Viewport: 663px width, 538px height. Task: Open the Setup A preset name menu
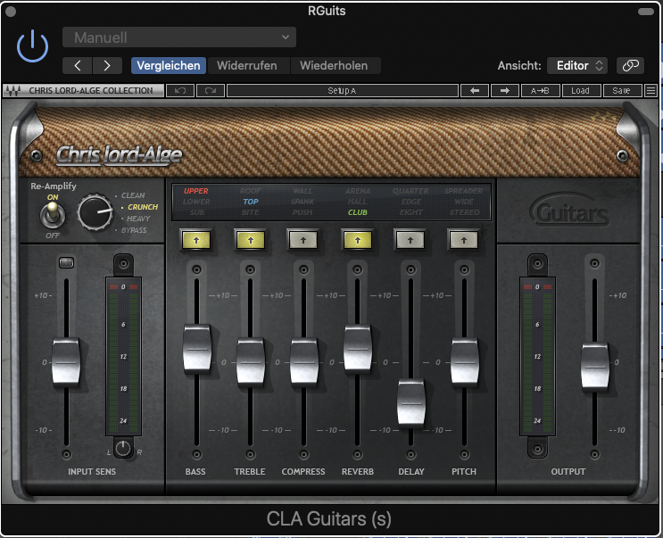(342, 90)
